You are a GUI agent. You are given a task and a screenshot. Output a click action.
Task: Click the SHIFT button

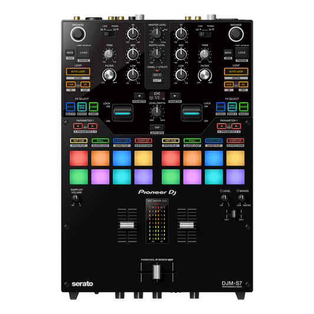coord(157,81)
